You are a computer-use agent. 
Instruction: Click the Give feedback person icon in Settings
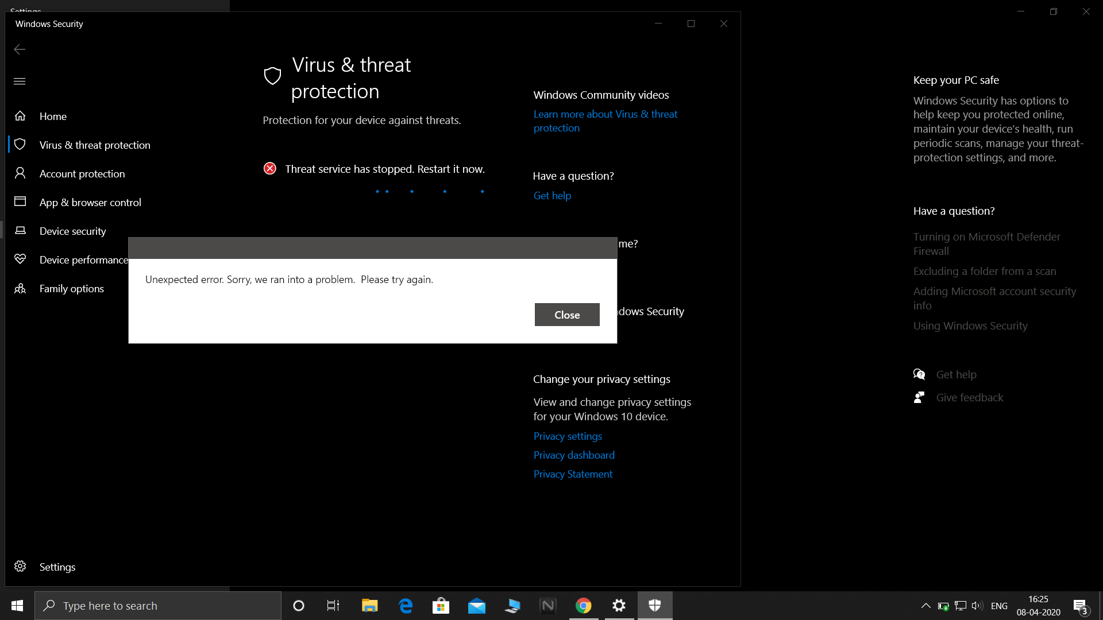tap(919, 397)
